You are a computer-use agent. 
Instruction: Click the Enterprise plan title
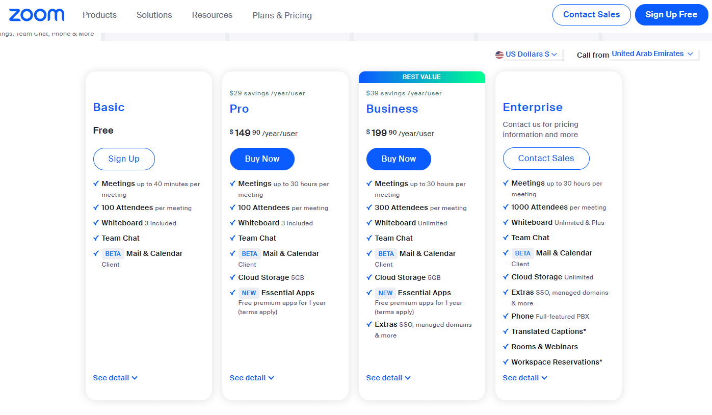(533, 107)
